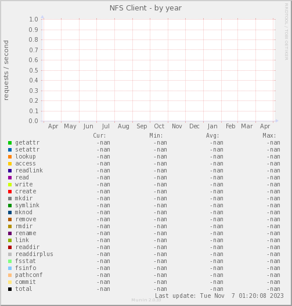
Task: Click the readdirplus legend label
Action: tap(34, 254)
